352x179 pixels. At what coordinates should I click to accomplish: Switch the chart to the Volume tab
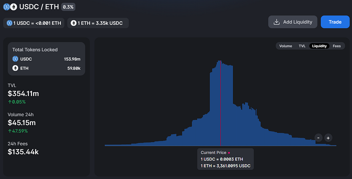(286, 46)
